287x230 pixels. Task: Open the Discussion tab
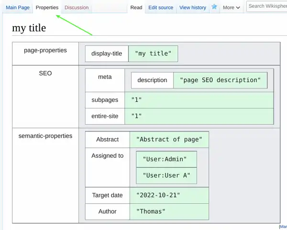(x=77, y=8)
